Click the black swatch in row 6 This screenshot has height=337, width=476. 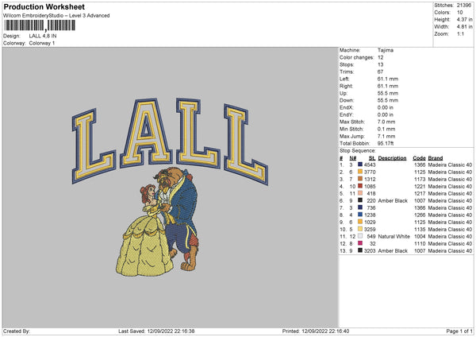pos(360,200)
